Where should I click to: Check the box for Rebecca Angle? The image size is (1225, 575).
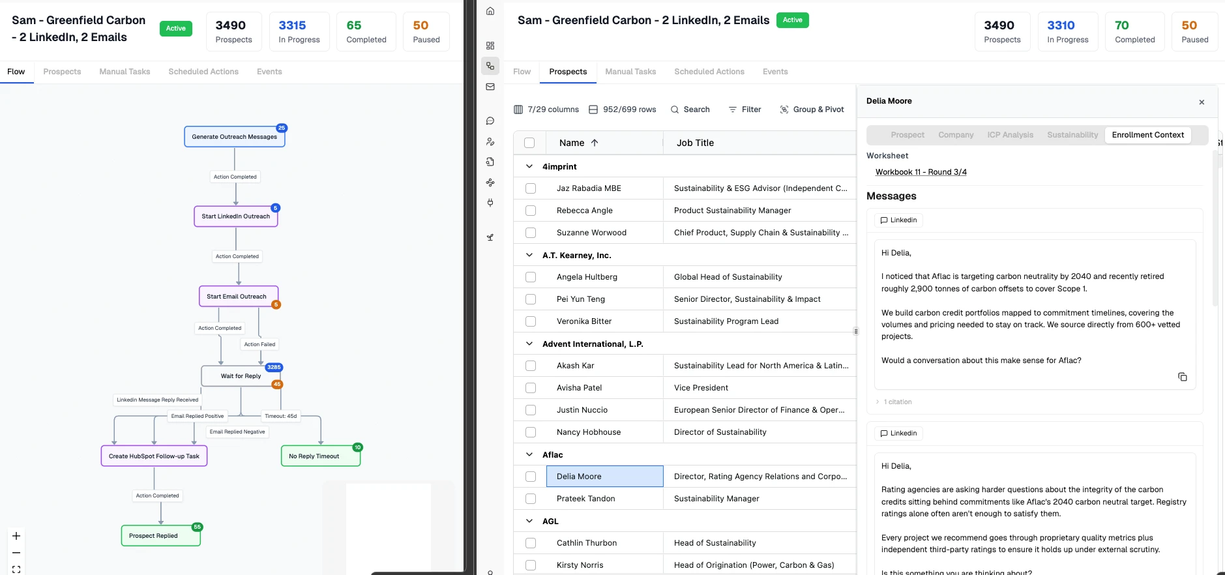tap(531, 211)
